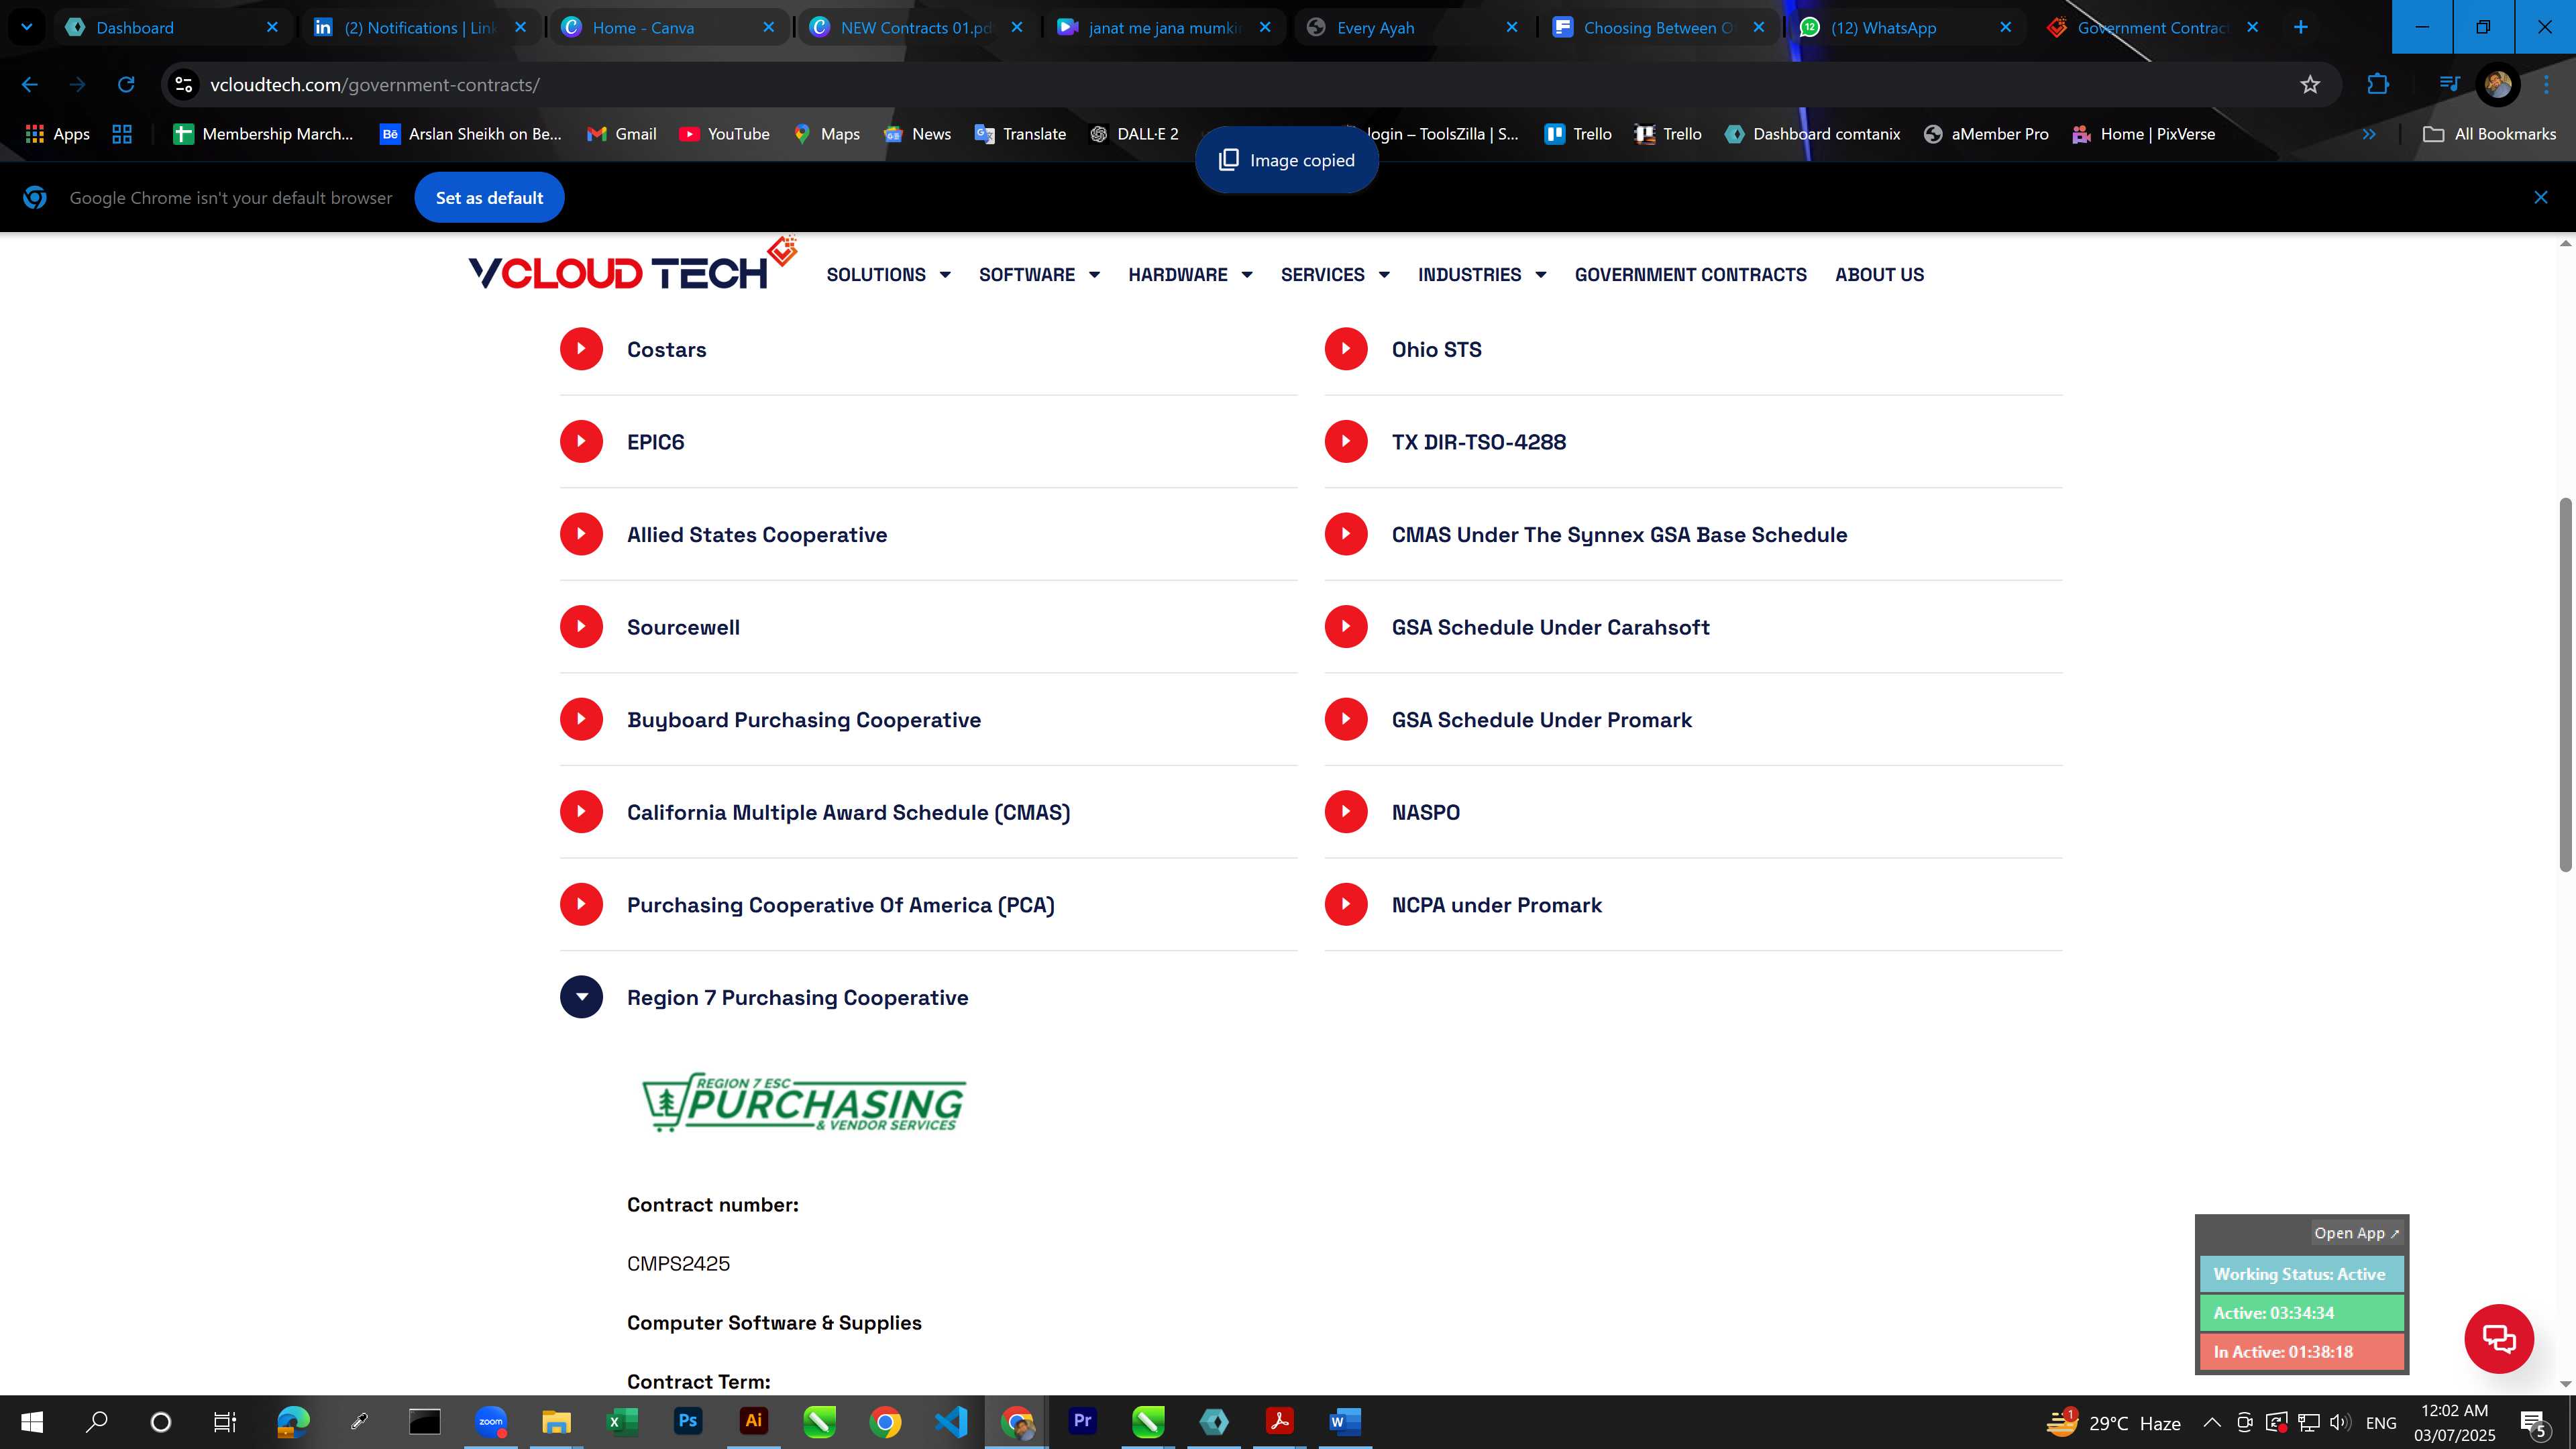Image resolution: width=2576 pixels, height=1449 pixels.
Task: Switch to the Dashboard tab
Action: pos(172,27)
